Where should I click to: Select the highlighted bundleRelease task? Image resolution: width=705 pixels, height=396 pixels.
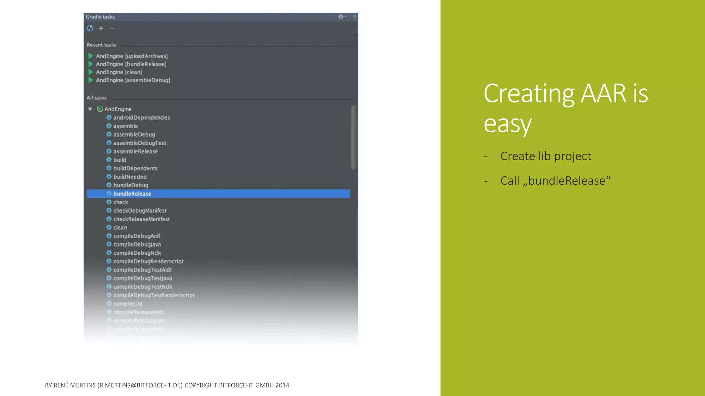pyautogui.click(x=218, y=194)
